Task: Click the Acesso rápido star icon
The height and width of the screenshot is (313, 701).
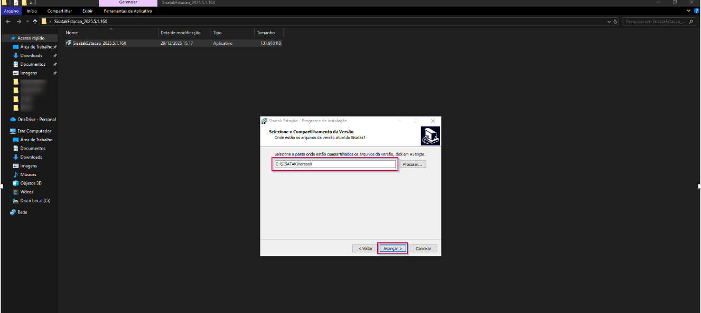Action: (x=13, y=38)
